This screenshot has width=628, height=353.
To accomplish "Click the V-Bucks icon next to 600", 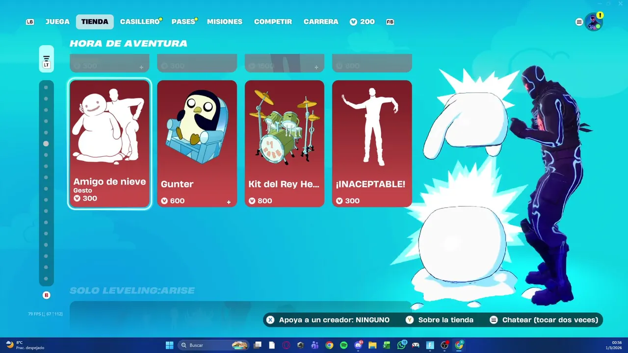I will [164, 201].
